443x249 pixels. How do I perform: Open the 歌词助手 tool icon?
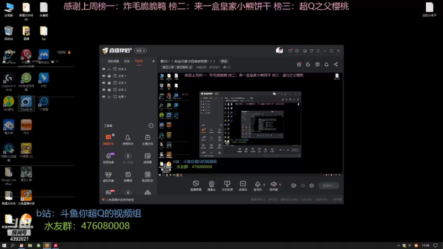point(147,177)
